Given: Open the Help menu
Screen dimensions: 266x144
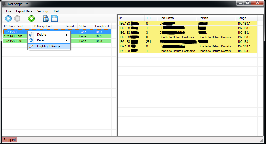Looking at the screenshot, I should pyautogui.click(x=57, y=11).
